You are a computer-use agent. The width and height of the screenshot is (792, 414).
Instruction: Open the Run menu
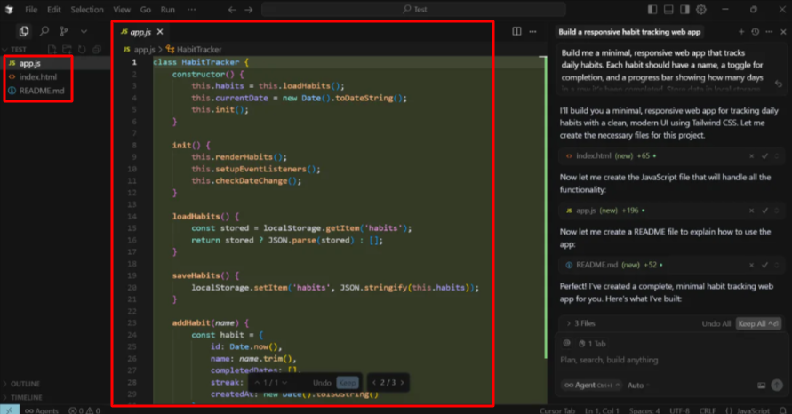(x=168, y=10)
